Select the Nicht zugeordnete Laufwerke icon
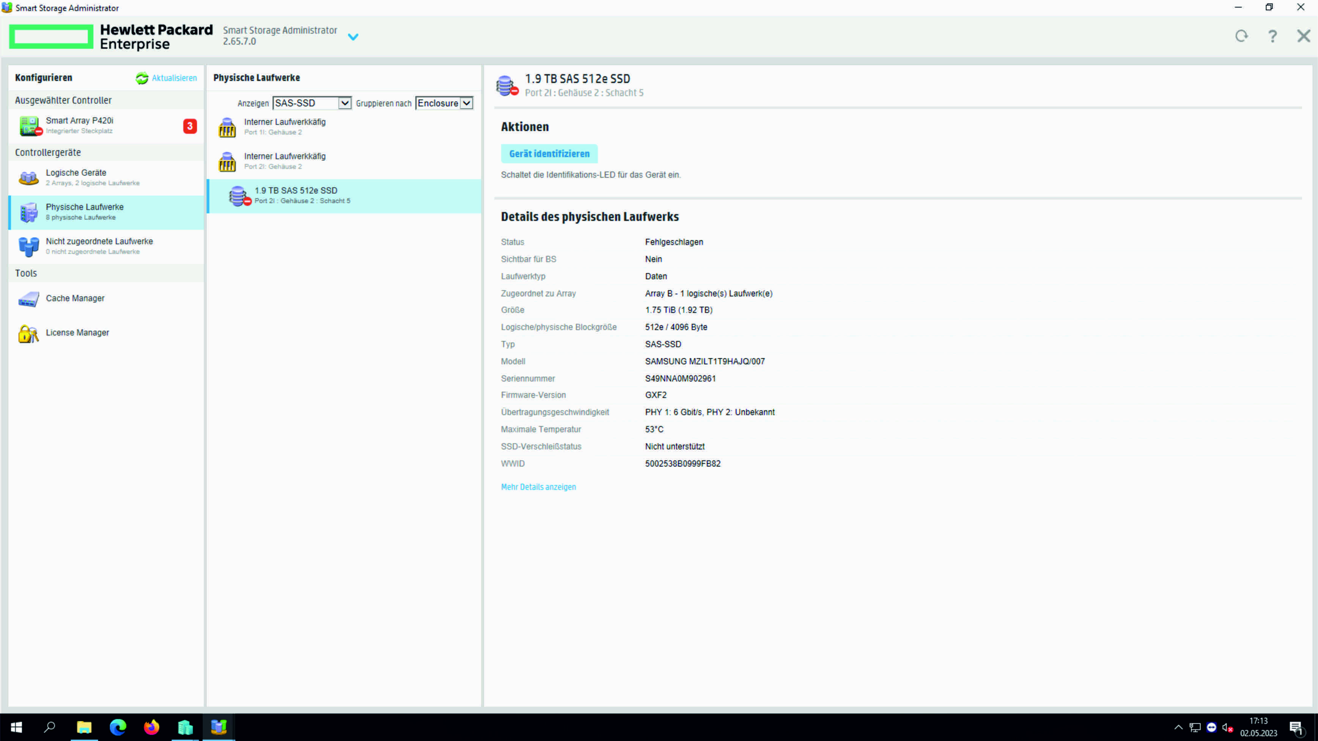1318x741 pixels. pyautogui.click(x=29, y=246)
